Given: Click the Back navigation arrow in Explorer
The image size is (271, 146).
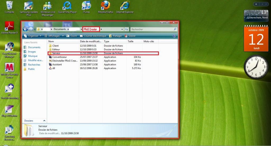Looking at the screenshot, I should click(x=25, y=29).
